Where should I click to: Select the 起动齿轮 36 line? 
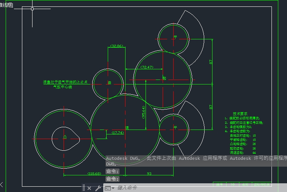click(243, 148)
